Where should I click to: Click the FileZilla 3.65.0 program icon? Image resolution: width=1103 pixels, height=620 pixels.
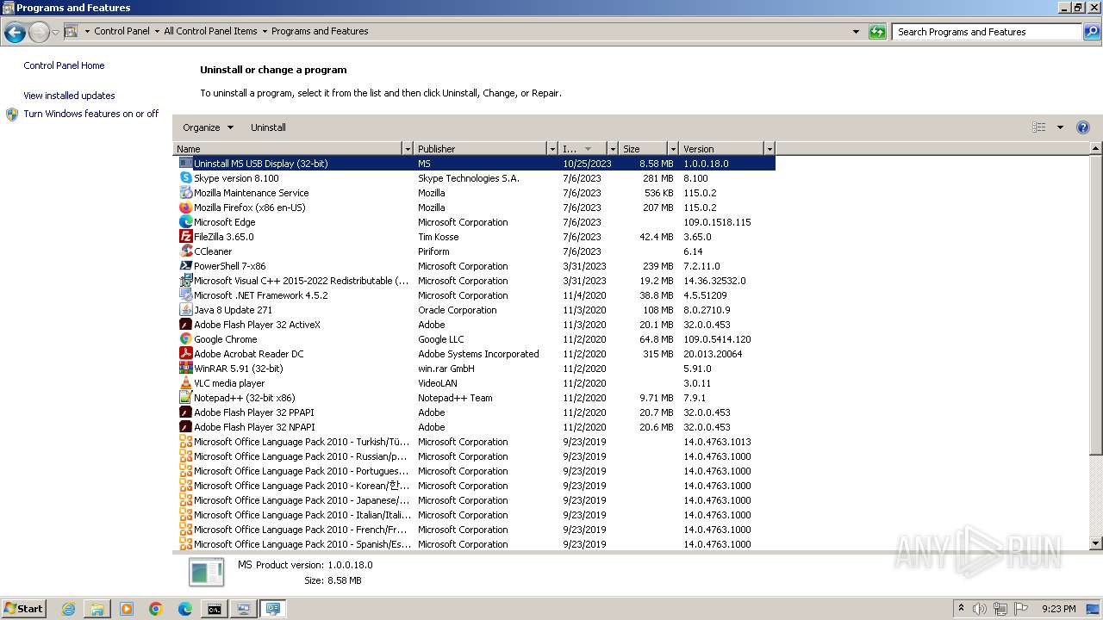coord(185,237)
